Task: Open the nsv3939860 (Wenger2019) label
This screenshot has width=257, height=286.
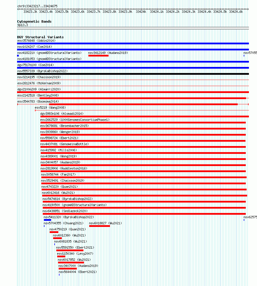Action: [60, 132]
